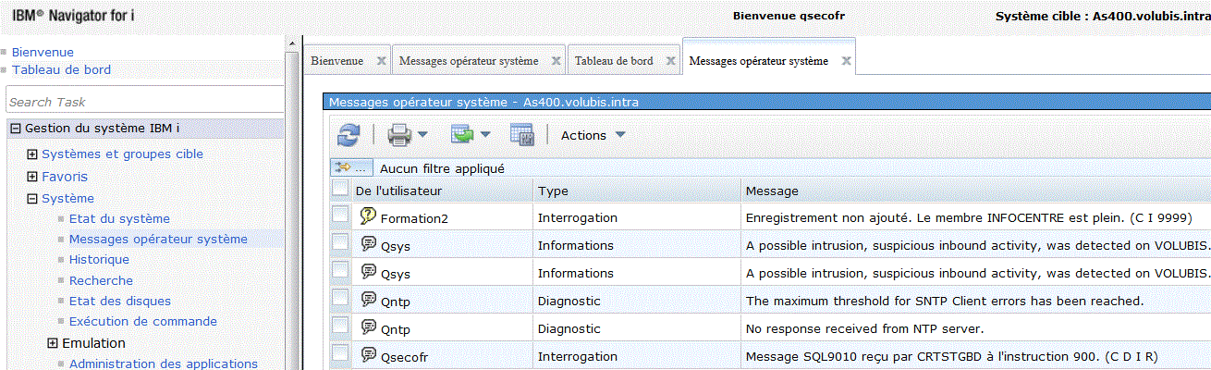Viewport: 1211px width, 370px height.
Task: Open the Bienvenue link in sidebar
Action: (x=43, y=53)
